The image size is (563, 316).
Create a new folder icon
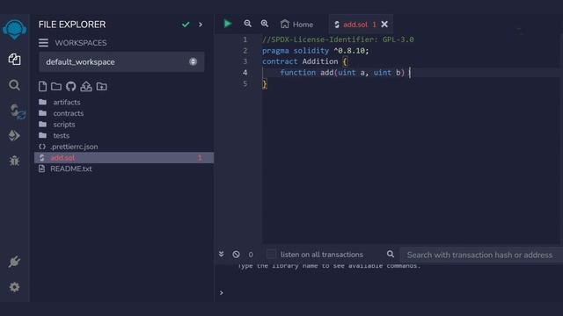(56, 86)
